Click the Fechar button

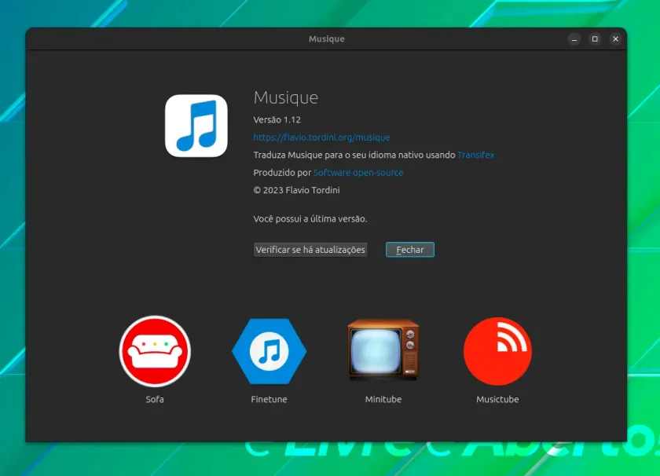pyautogui.click(x=410, y=250)
